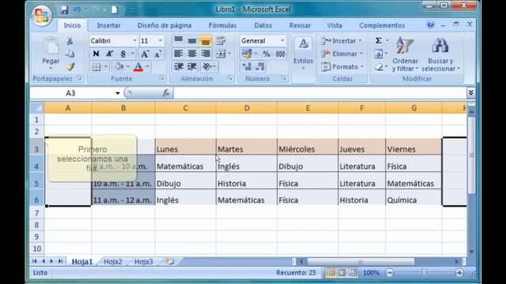Click Ordenar y filtrar icon
506x284 pixels.
(405, 46)
